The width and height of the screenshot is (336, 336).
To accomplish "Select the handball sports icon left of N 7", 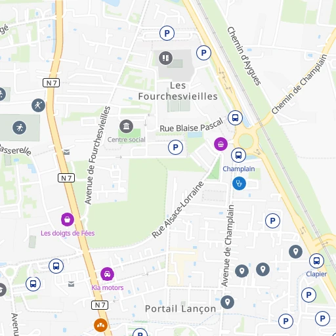I will coord(38,105).
